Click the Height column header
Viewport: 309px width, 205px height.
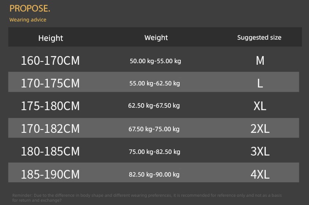(x=51, y=38)
